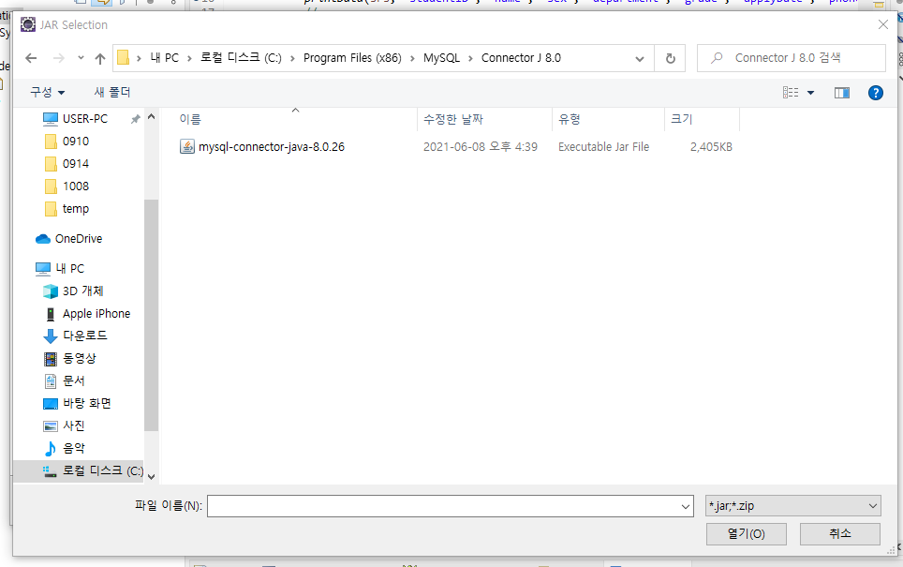The height and width of the screenshot is (567, 903).
Task: Click the Executable Jar File type cell
Action: [x=603, y=147]
